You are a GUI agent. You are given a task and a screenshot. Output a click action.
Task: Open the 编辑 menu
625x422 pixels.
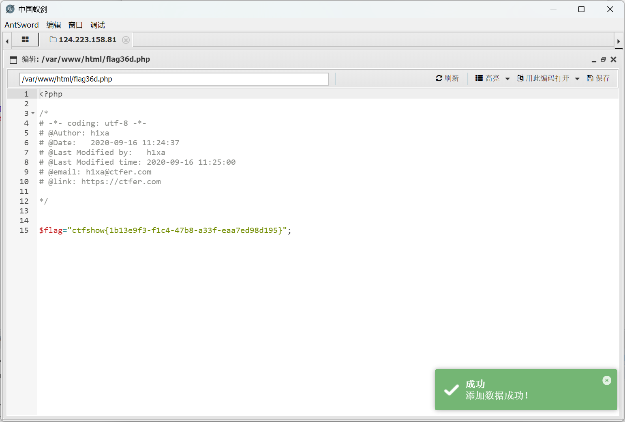(54, 25)
